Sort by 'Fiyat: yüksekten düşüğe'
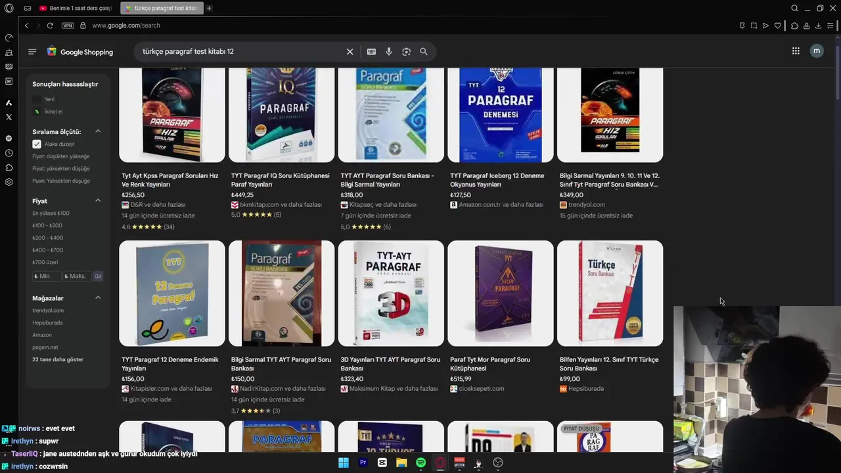 pyautogui.click(x=61, y=169)
